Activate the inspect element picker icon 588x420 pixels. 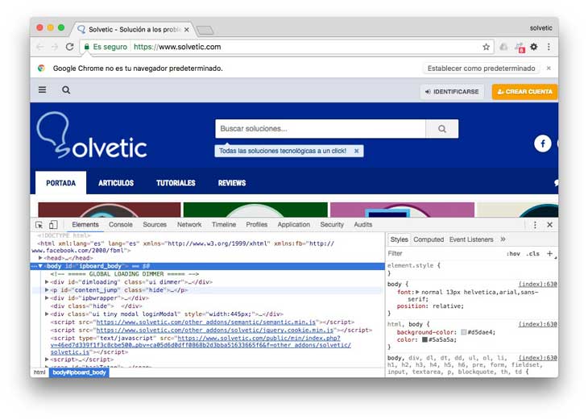tap(39, 225)
